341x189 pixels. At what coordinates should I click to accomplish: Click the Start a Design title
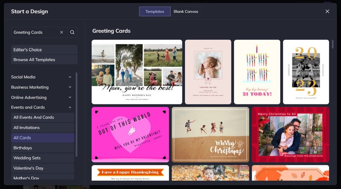pos(30,12)
